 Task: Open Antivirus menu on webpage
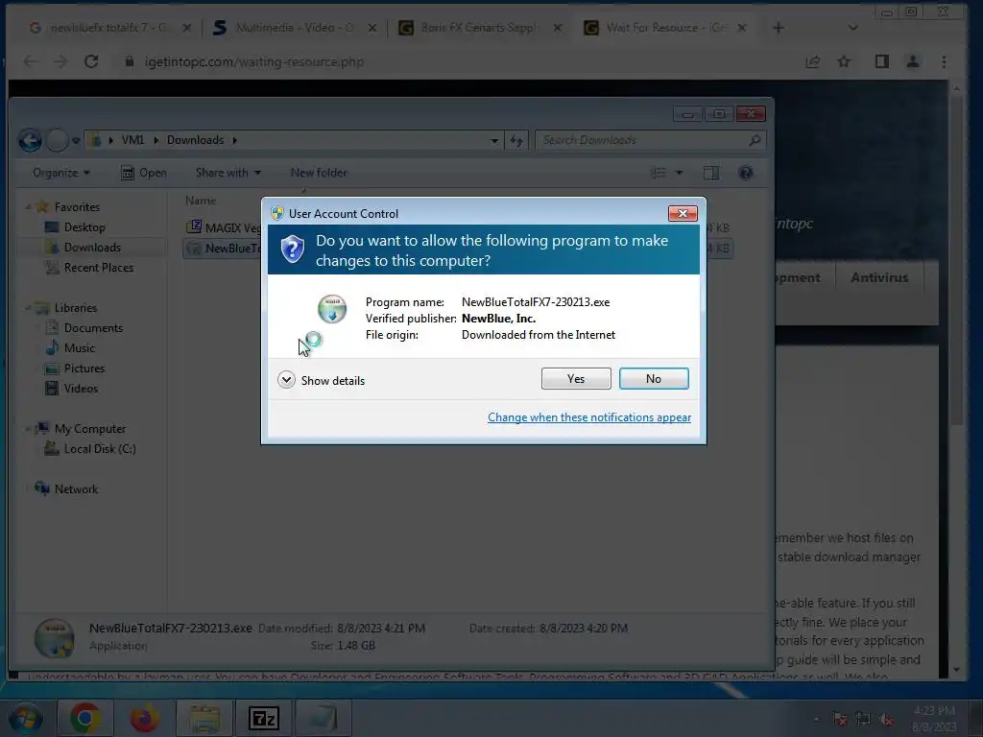coord(879,277)
